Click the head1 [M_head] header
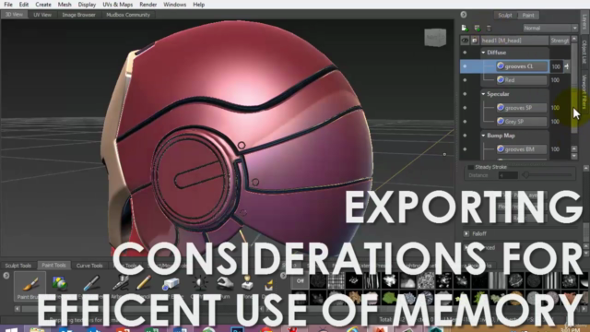The height and width of the screenshot is (332, 590). (514, 41)
